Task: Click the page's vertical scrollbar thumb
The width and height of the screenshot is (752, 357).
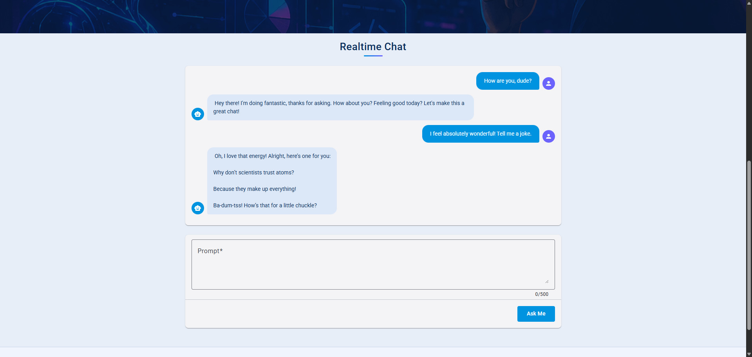Action: coord(749,245)
